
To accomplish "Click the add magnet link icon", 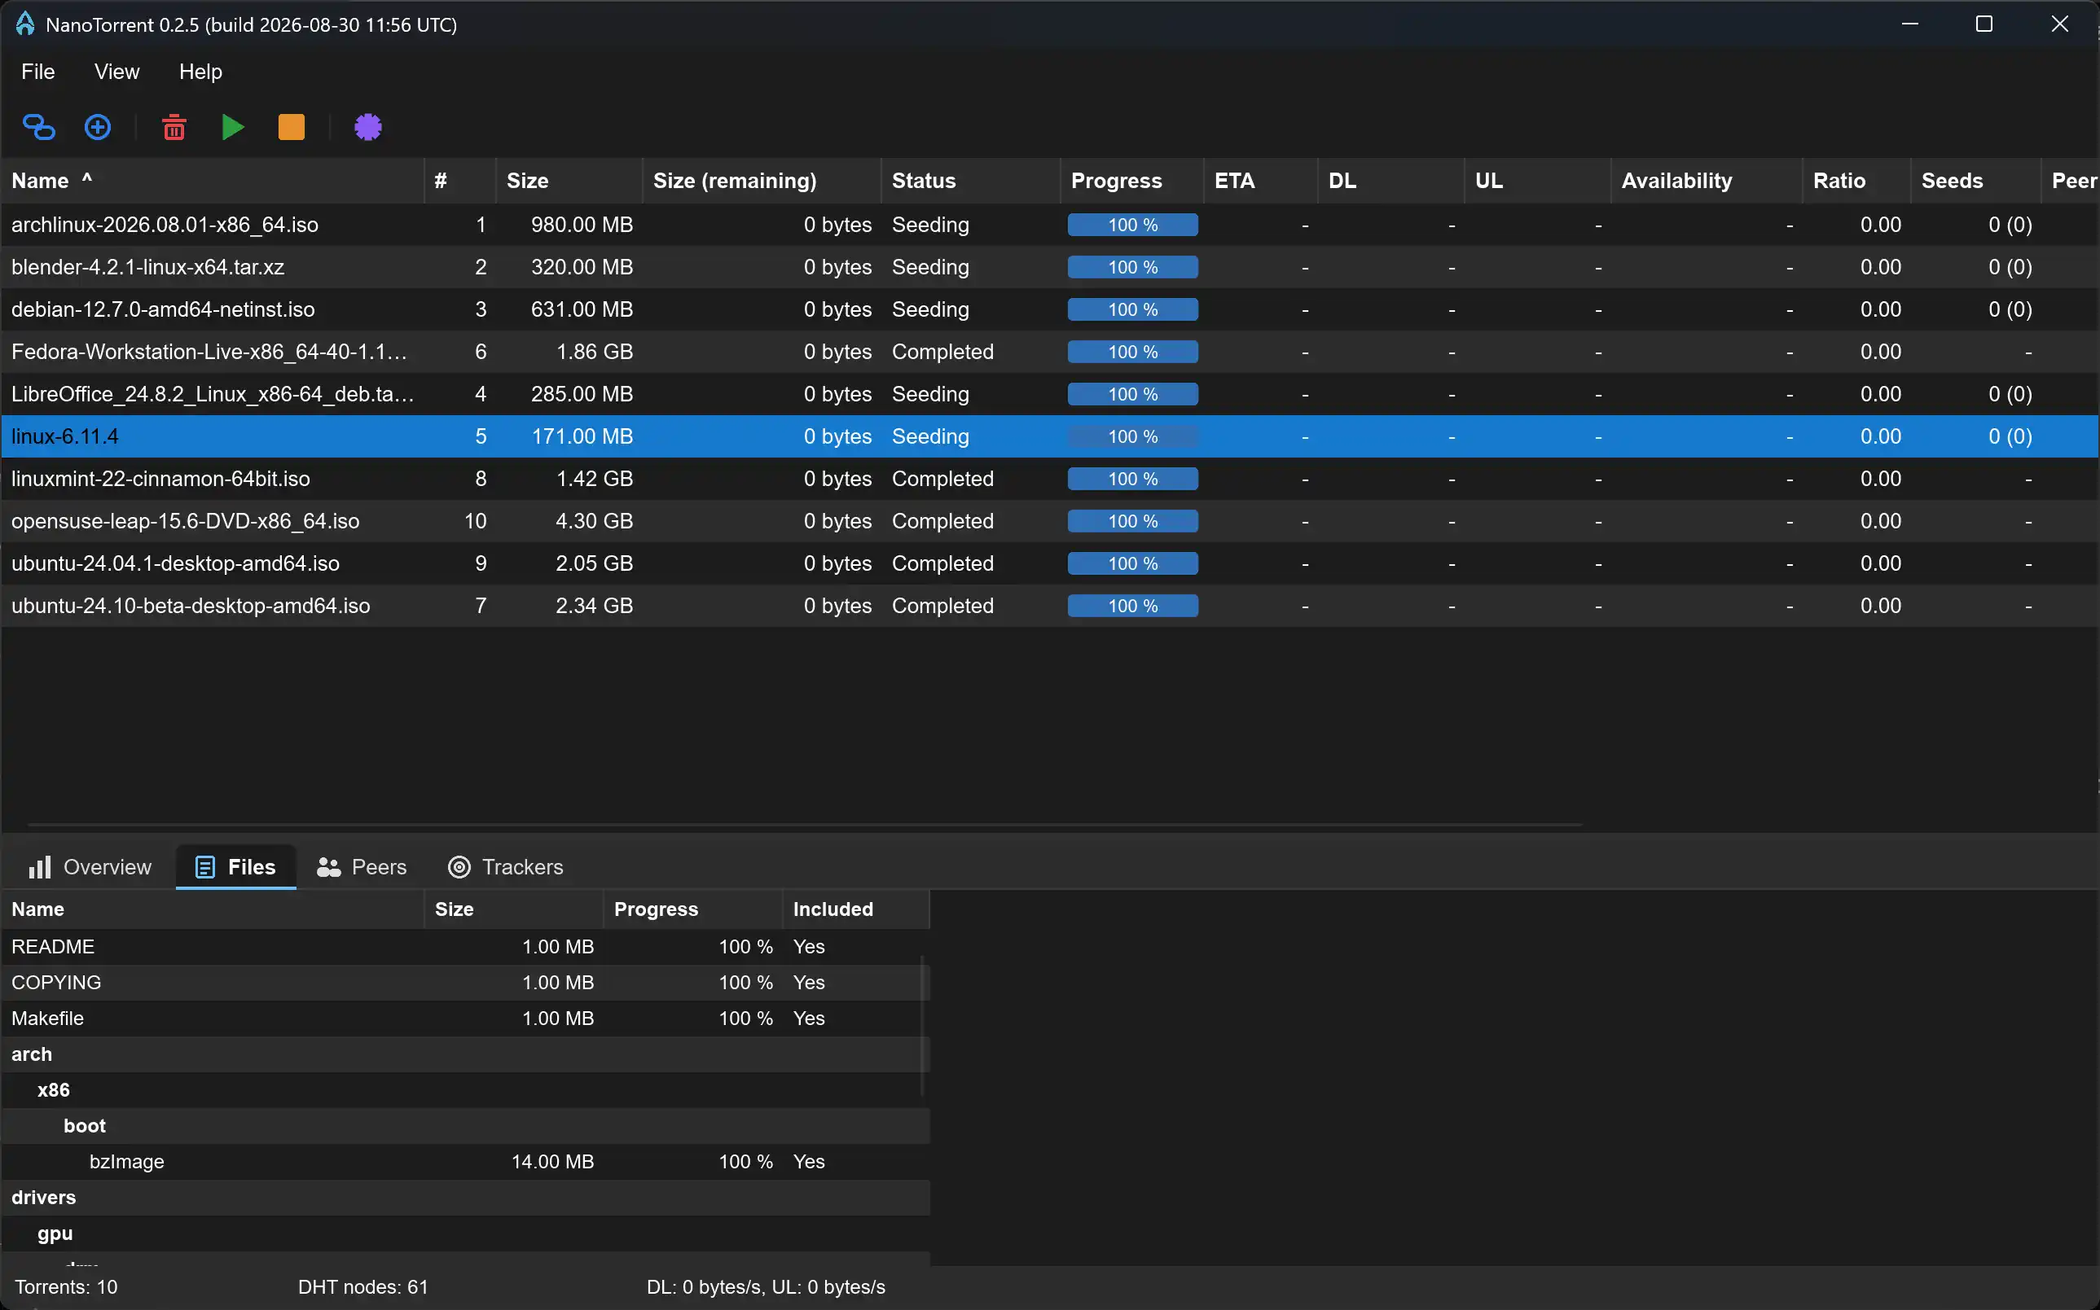I will pos(38,127).
